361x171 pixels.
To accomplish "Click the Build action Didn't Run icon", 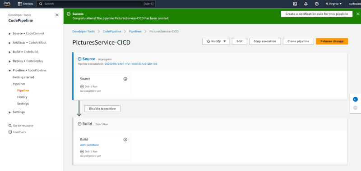I will click(x=82, y=152).
